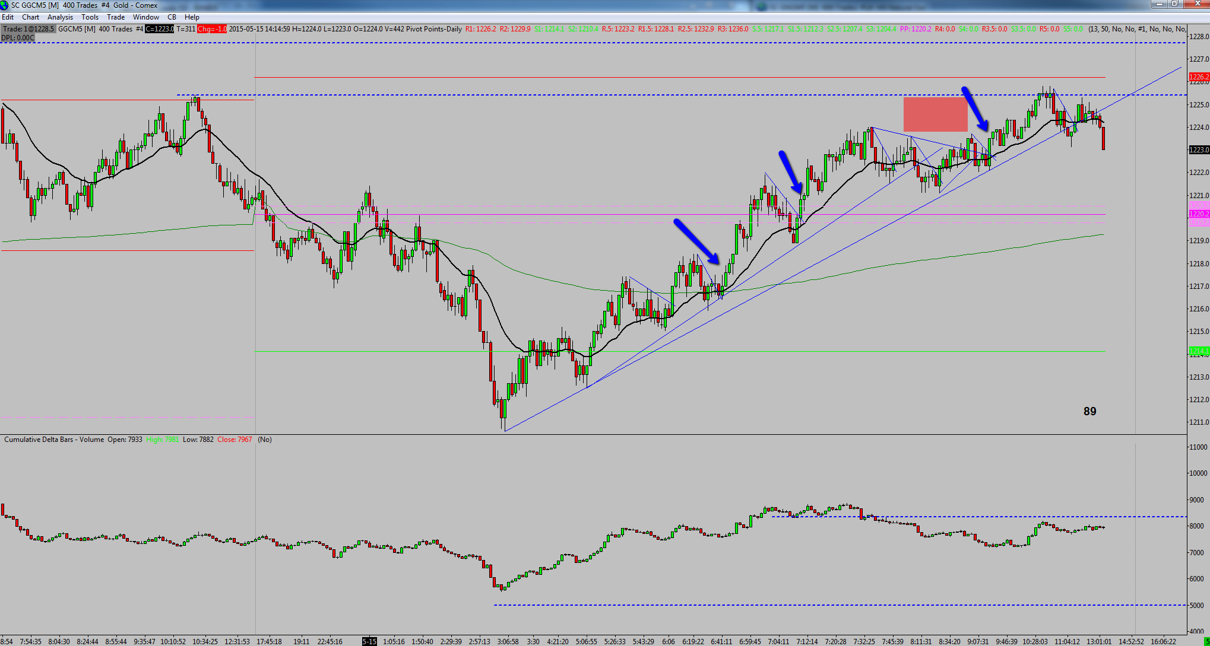Click the 'Pivot Points-Daily' study label

434,29
